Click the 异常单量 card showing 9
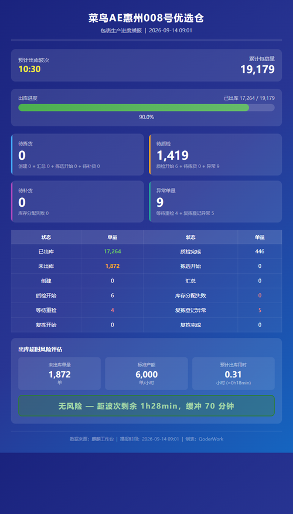Screen dimensions: 293x514 [216, 201]
